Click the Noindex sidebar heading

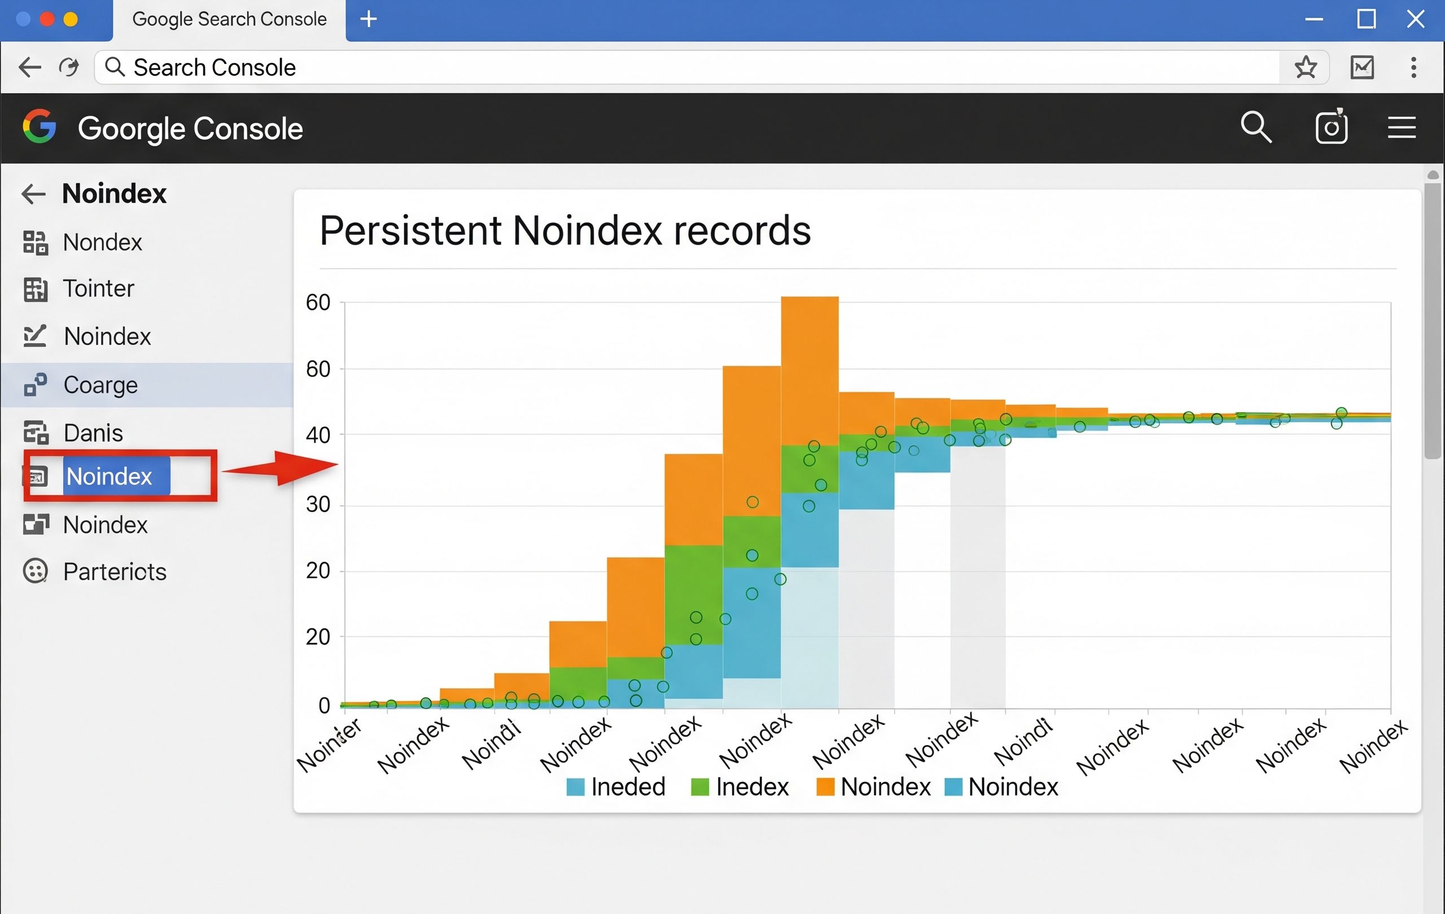(114, 194)
